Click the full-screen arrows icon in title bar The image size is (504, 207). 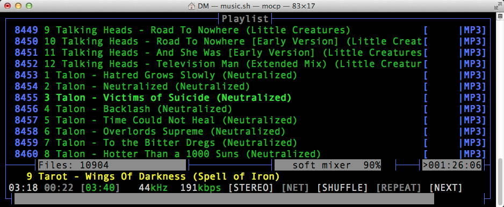tap(498, 6)
